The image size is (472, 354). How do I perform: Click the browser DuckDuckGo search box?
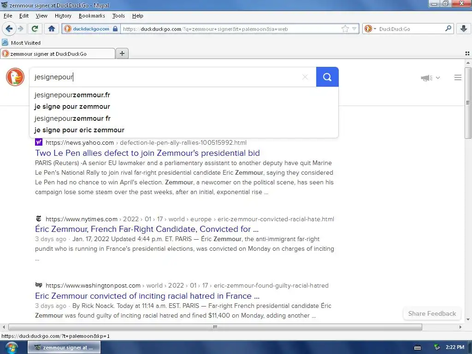point(411,29)
